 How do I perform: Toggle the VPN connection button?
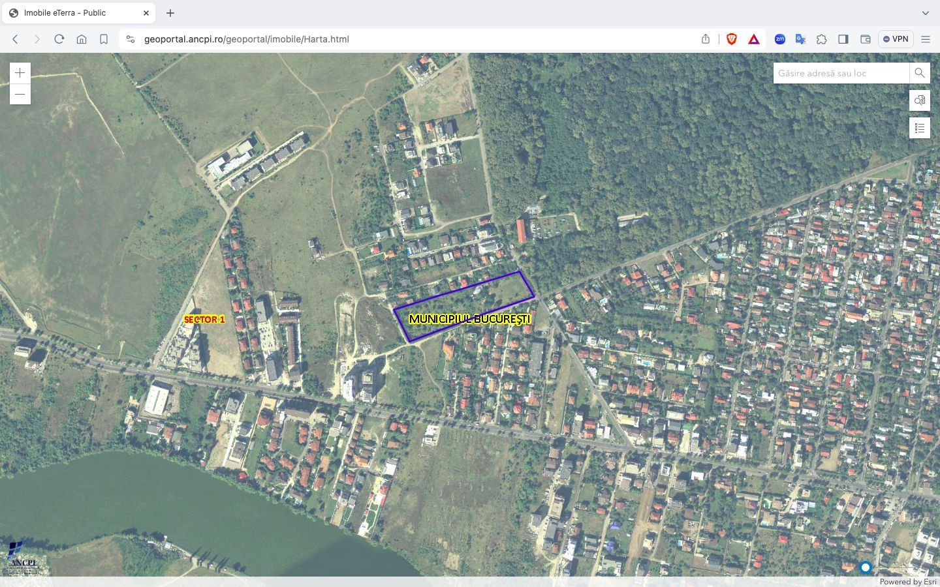click(895, 39)
